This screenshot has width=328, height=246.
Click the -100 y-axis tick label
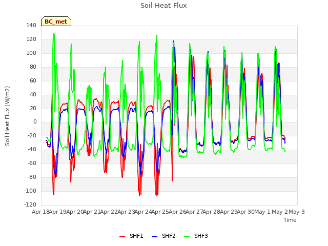(x=30, y=191)
